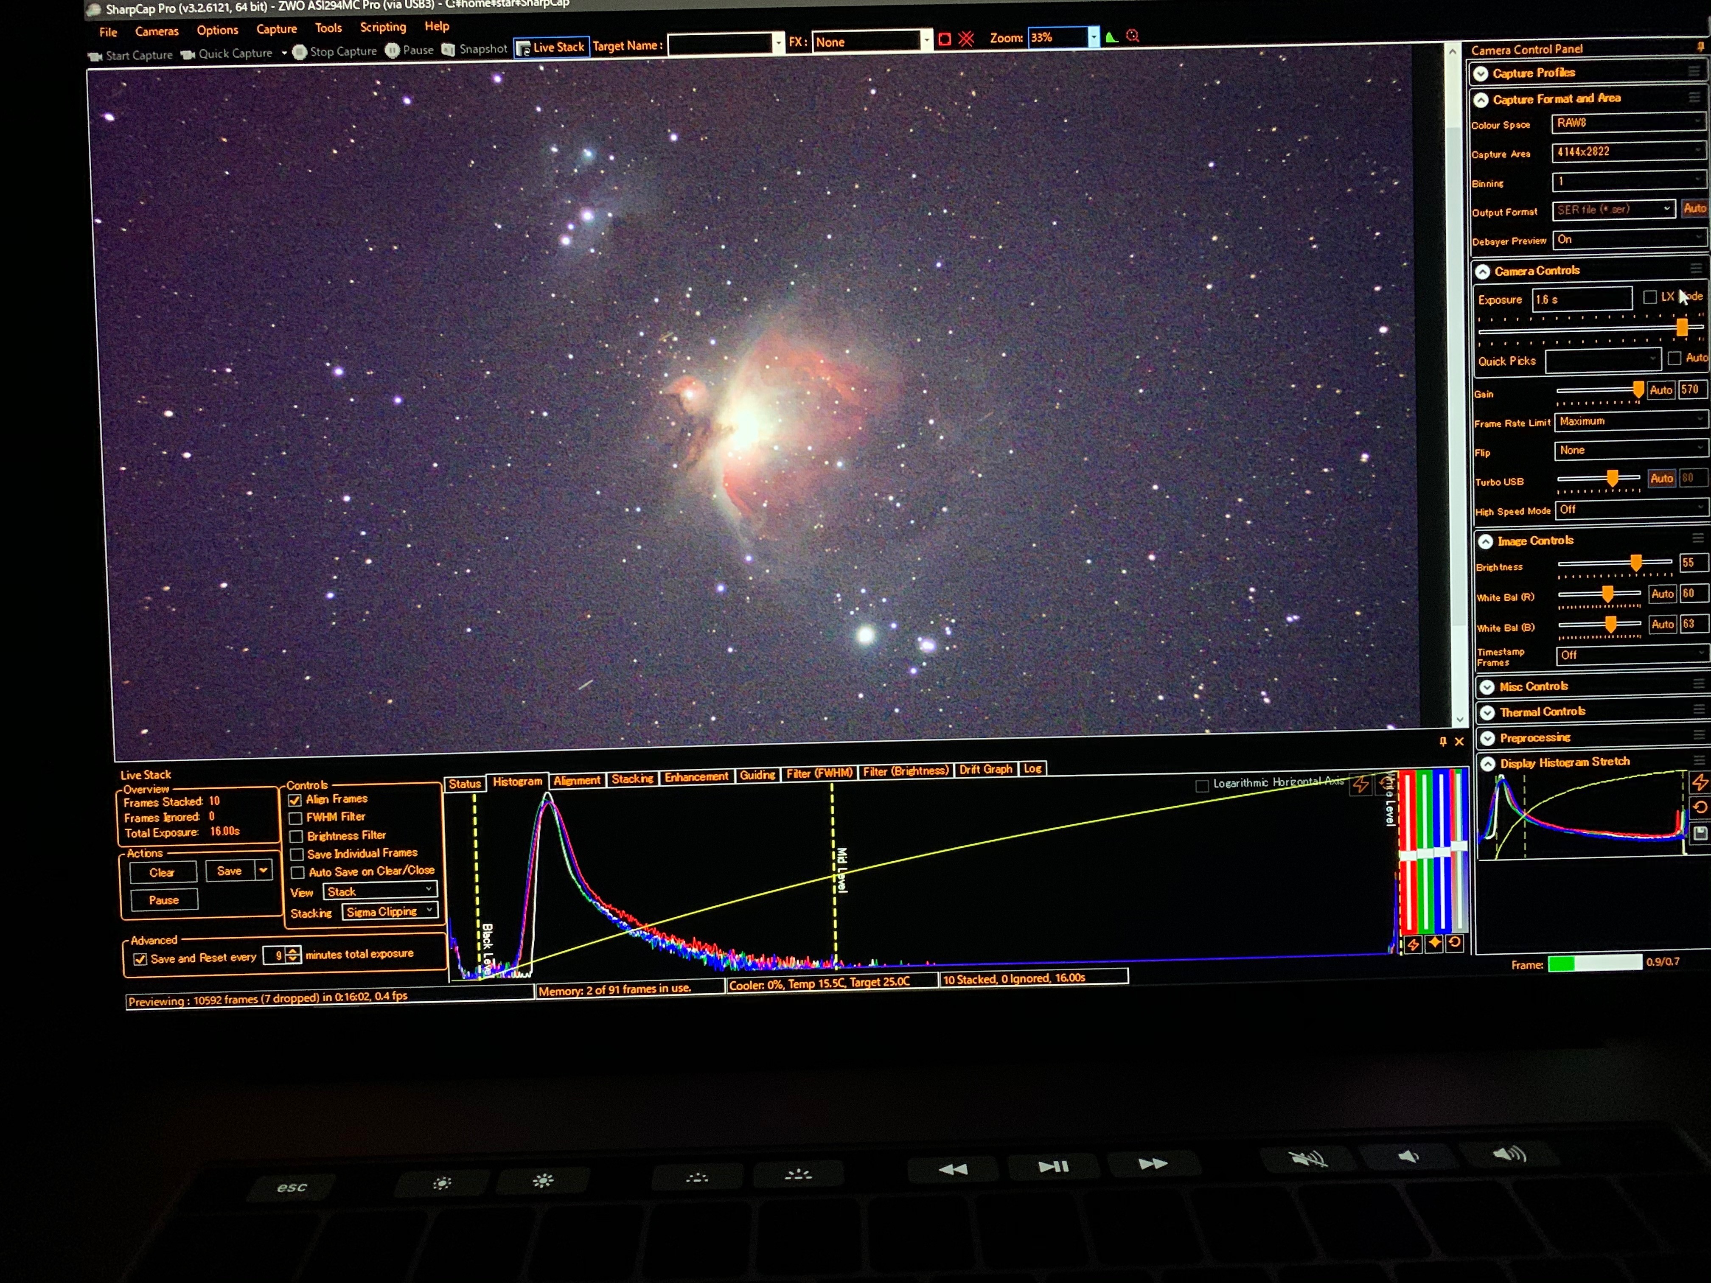
Task: Adjust the Gain slider handle
Action: pos(1638,390)
